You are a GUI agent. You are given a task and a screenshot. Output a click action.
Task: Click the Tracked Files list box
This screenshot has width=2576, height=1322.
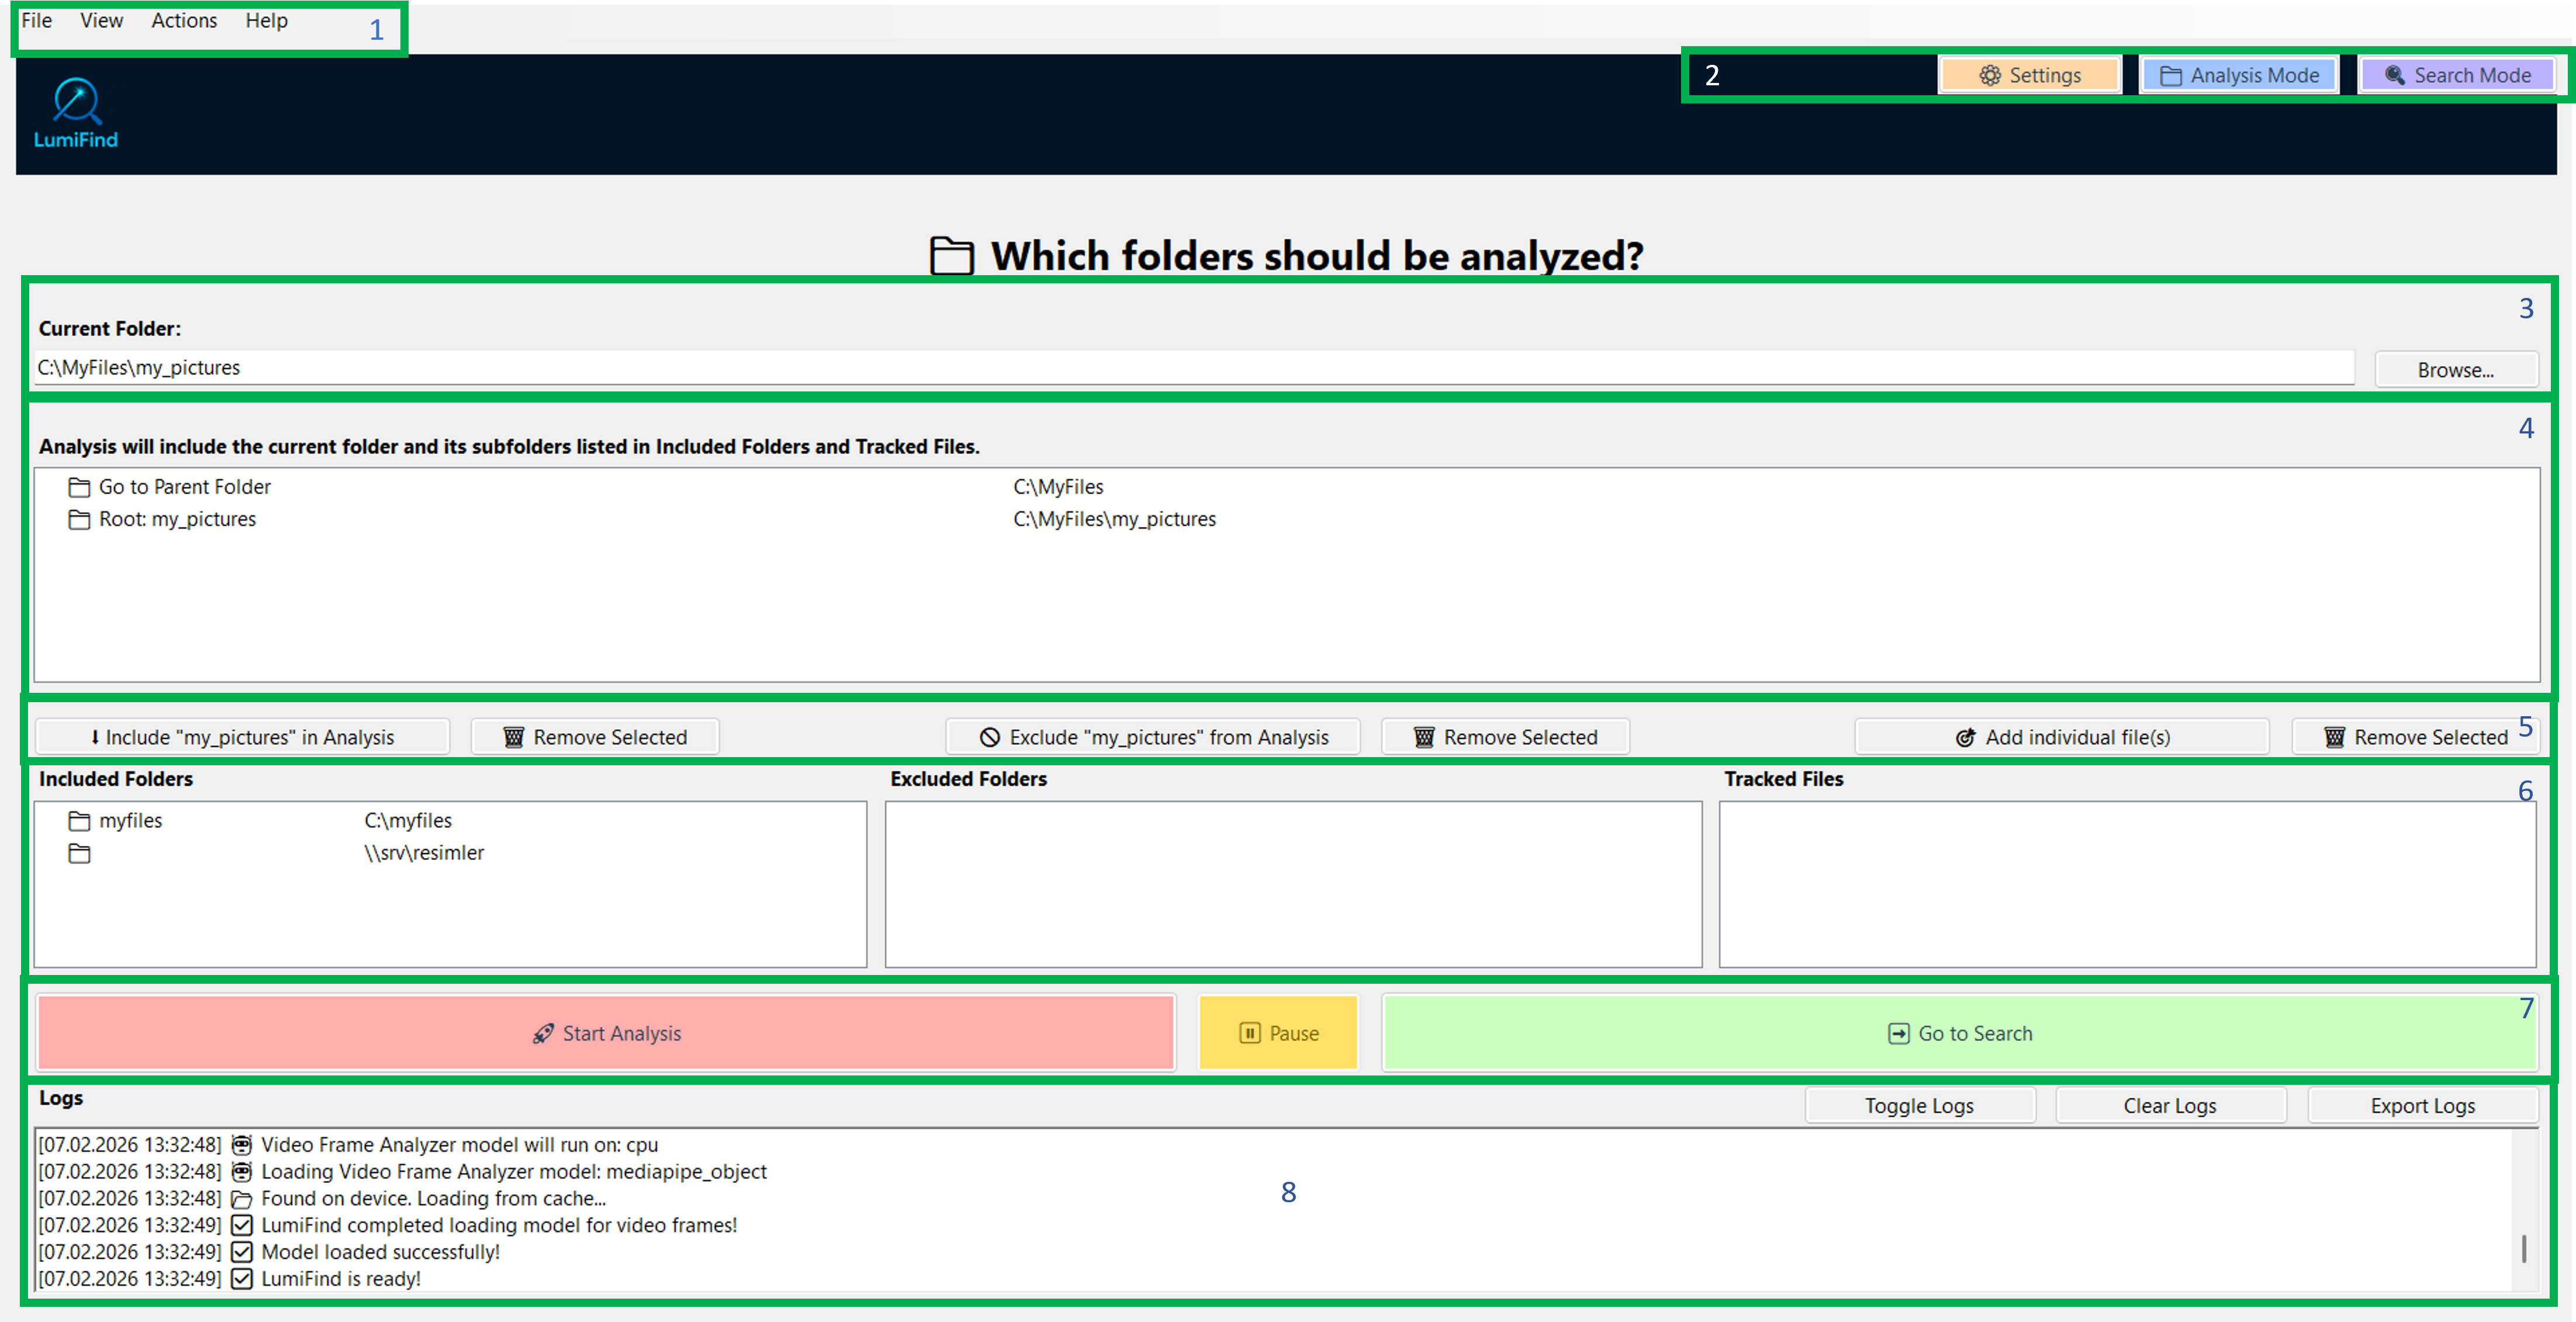click(x=2127, y=883)
